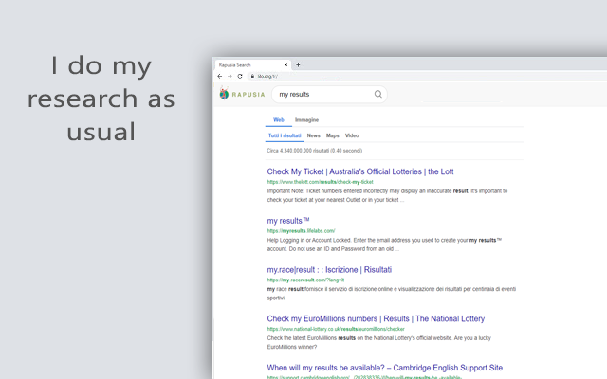Image resolution: width=607 pixels, height=379 pixels.
Task: Select the Tutti i risultati filter
Action: coord(285,135)
